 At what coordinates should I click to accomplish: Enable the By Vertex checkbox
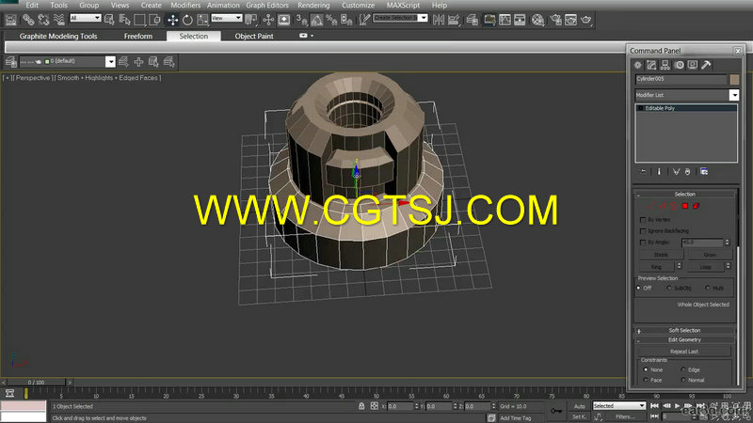643,220
